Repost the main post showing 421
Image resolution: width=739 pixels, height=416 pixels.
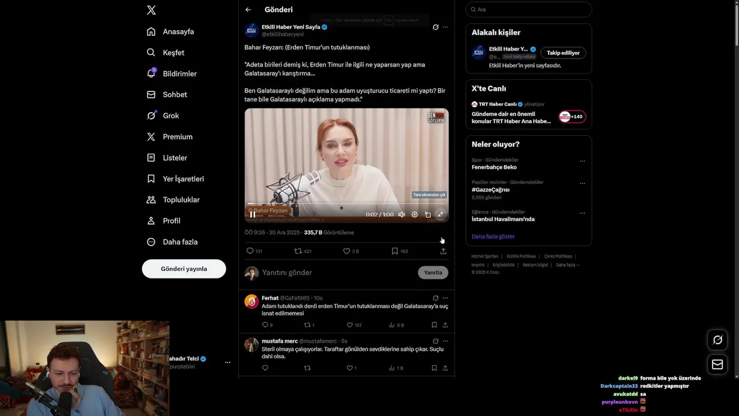point(303,251)
